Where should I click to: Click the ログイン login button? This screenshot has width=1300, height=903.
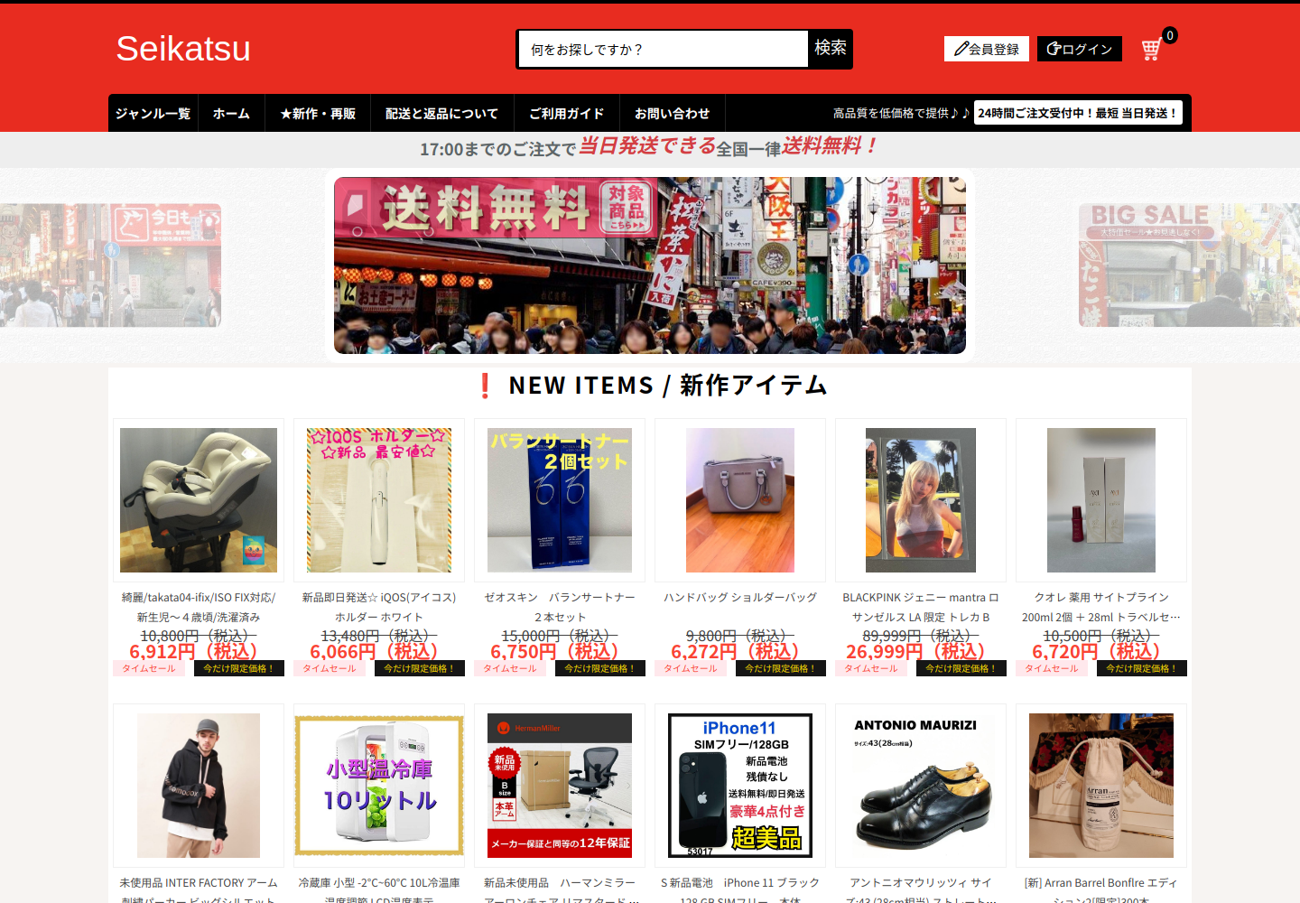(x=1080, y=49)
